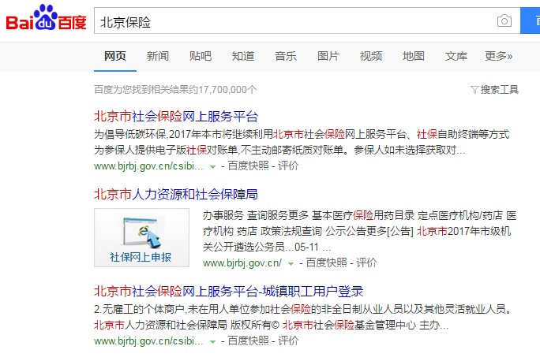Click first result URL www.bjrbj.gov.cn/csibi...
Screen dimensions: 540x361
(x=148, y=166)
